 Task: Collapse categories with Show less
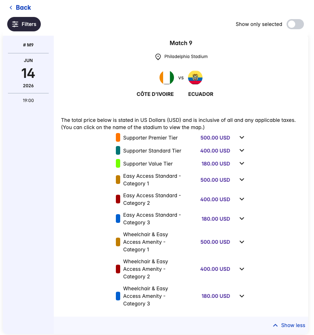click(293, 325)
